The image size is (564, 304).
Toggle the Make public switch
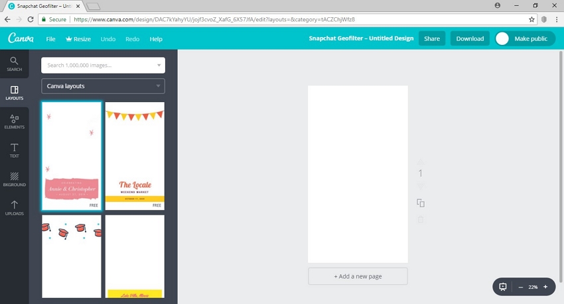(502, 38)
